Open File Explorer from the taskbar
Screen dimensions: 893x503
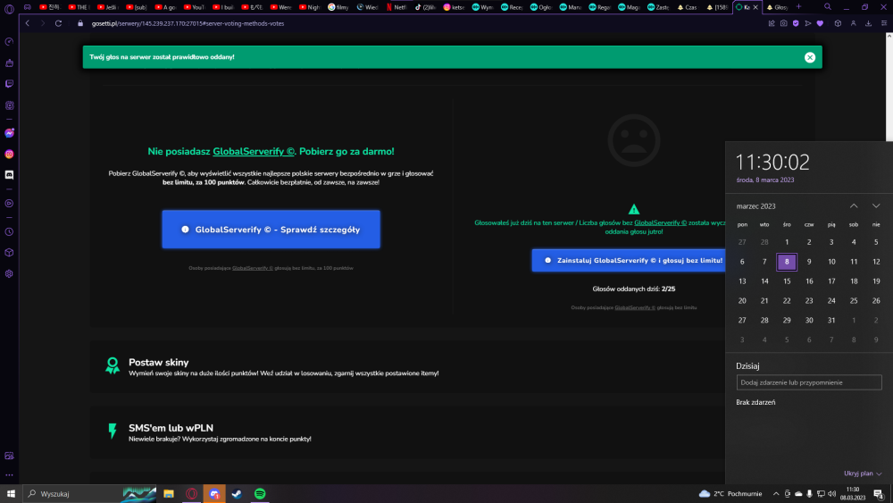point(169,494)
